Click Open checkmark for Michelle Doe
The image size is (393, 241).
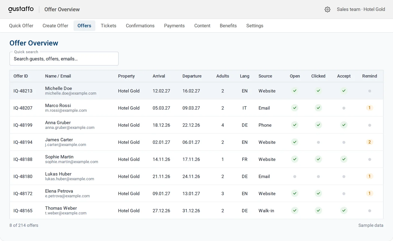pos(294,91)
